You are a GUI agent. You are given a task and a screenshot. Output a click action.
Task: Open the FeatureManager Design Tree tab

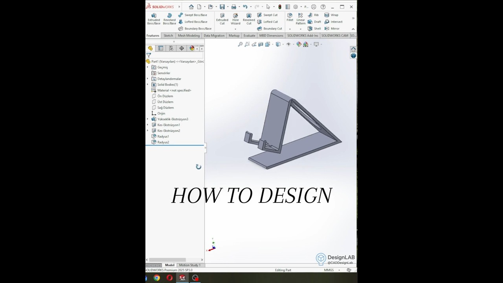[150, 48]
